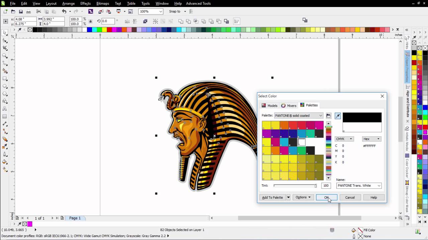The height and width of the screenshot is (240, 428).
Task: Select the Freehand curve tool
Action: [x=5, y=63]
